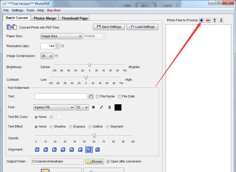
Task: Choose Segment text effect
Action: [108, 127]
